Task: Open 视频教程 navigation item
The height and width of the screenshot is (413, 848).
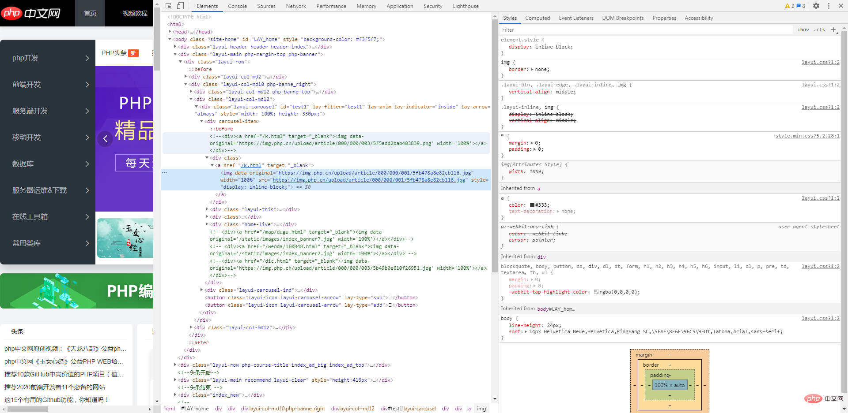Action: click(135, 13)
